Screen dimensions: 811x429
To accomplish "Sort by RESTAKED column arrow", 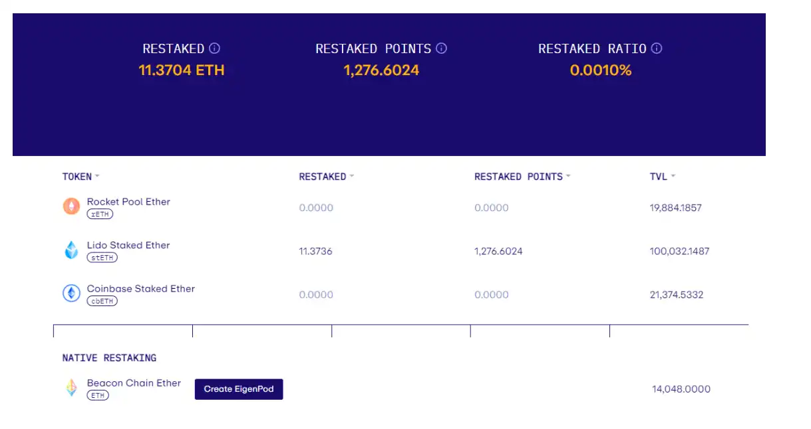I will (x=352, y=177).
